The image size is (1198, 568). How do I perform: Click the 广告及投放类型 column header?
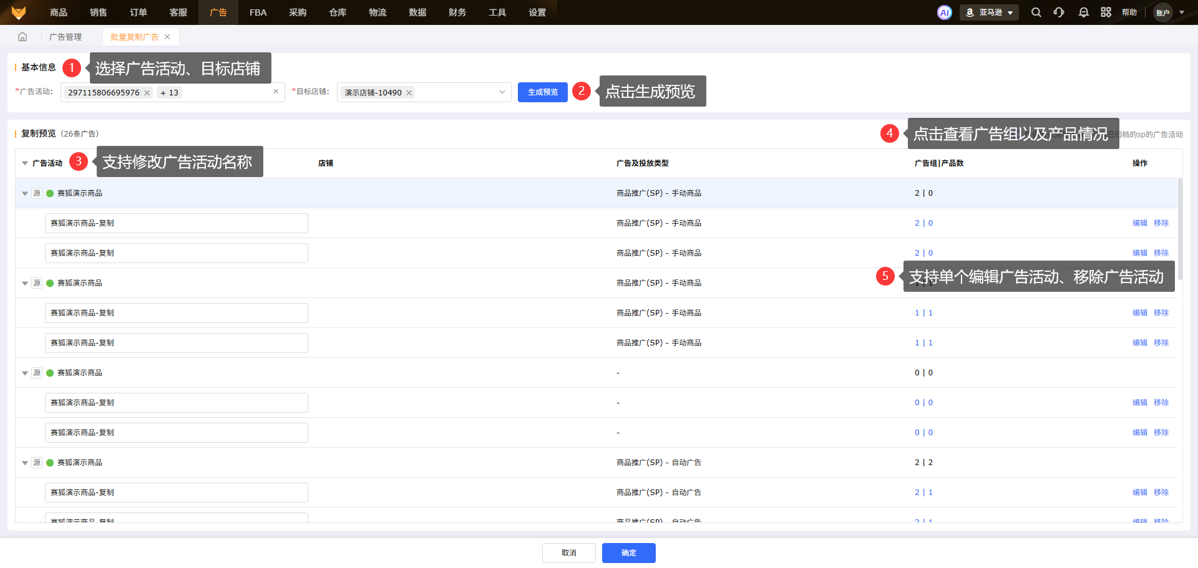pyautogui.click(x=643, y=163)
